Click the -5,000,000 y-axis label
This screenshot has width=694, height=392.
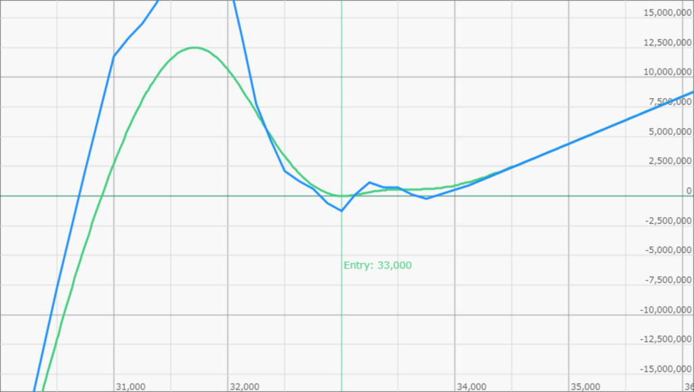(x=668, y=250)
